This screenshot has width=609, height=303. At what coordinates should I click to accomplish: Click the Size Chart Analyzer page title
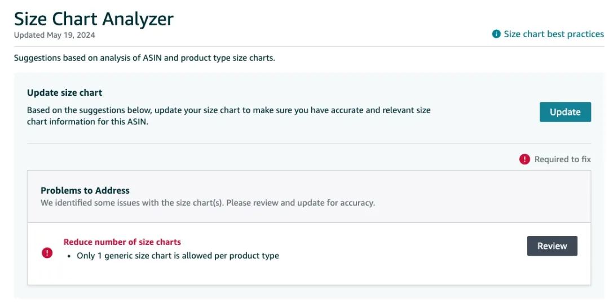pos(94,19)
